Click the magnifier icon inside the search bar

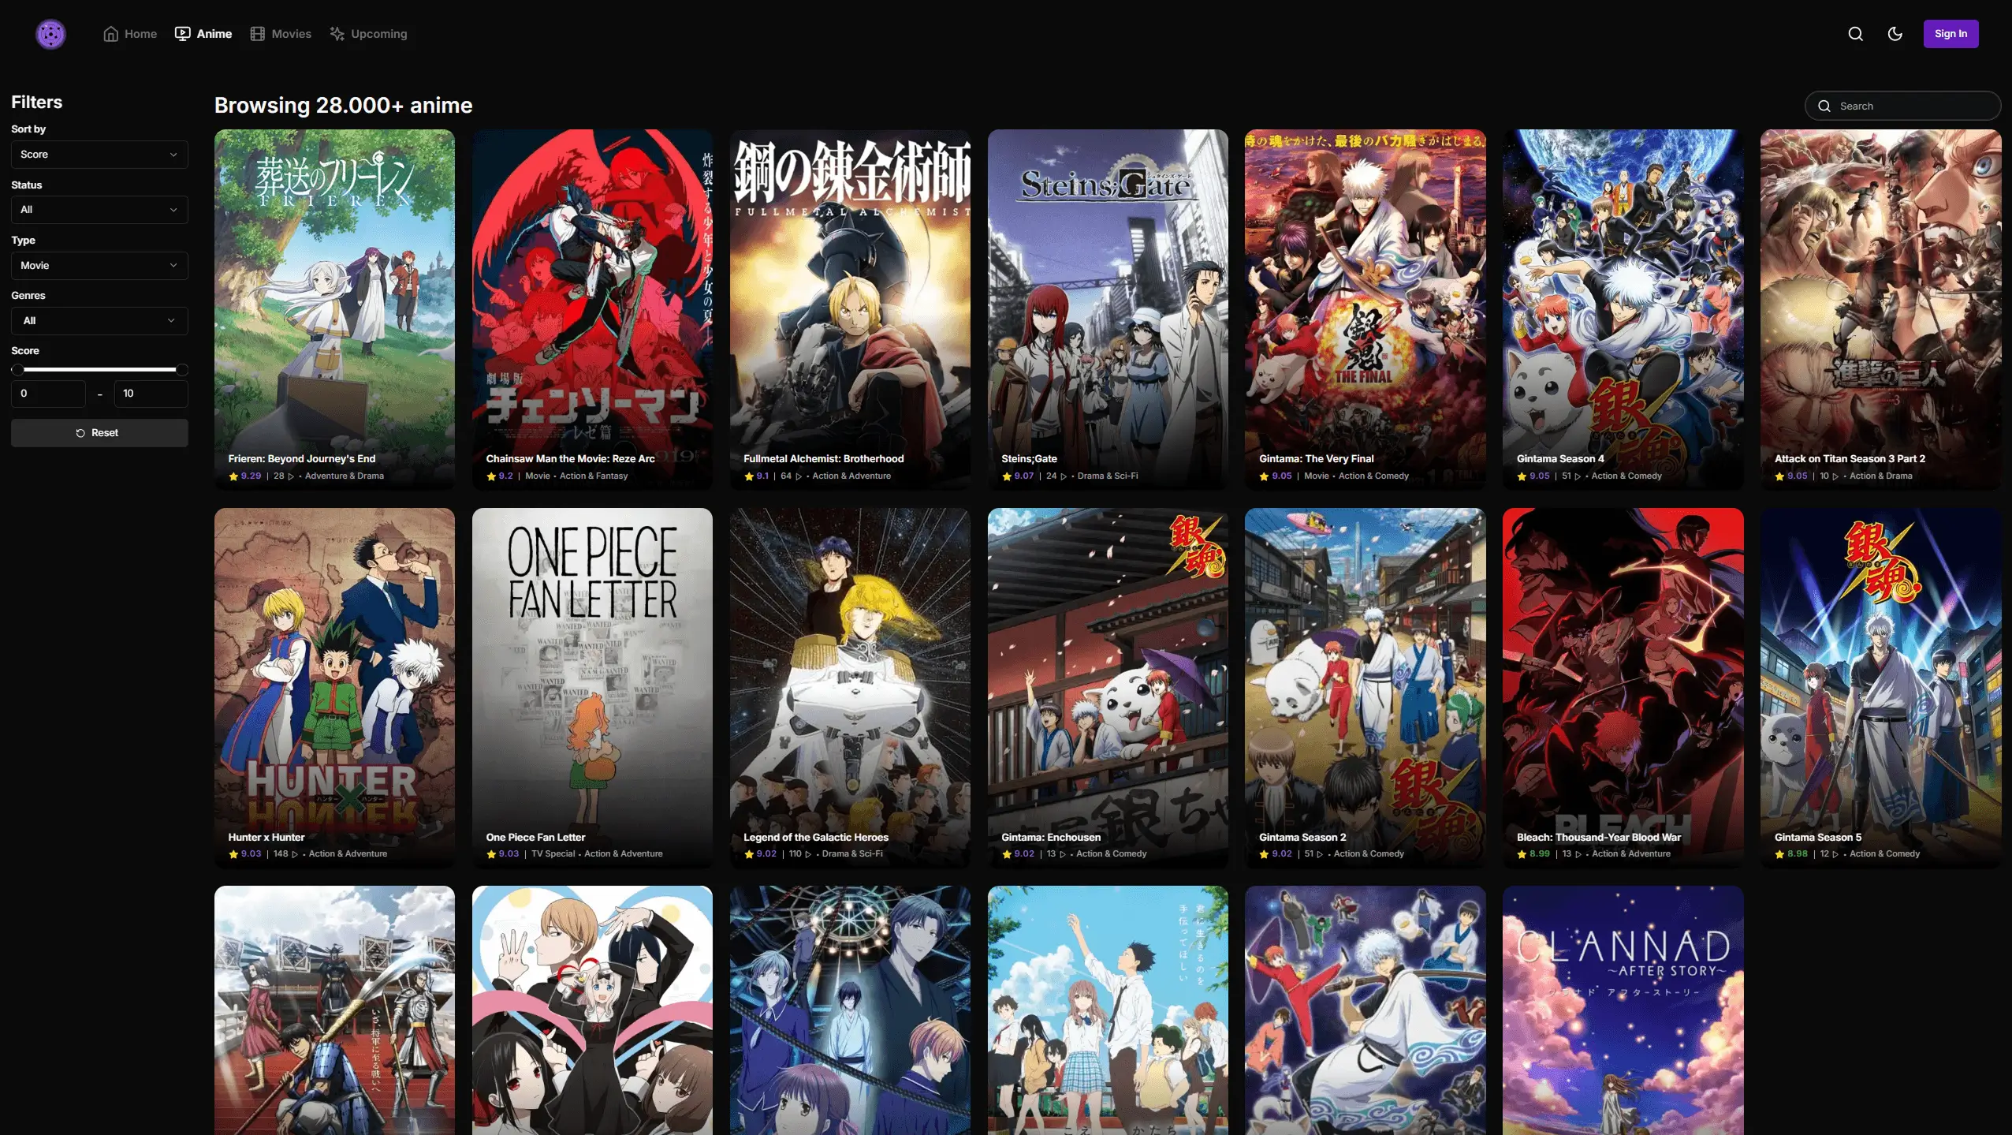(x=1824, y=105)
